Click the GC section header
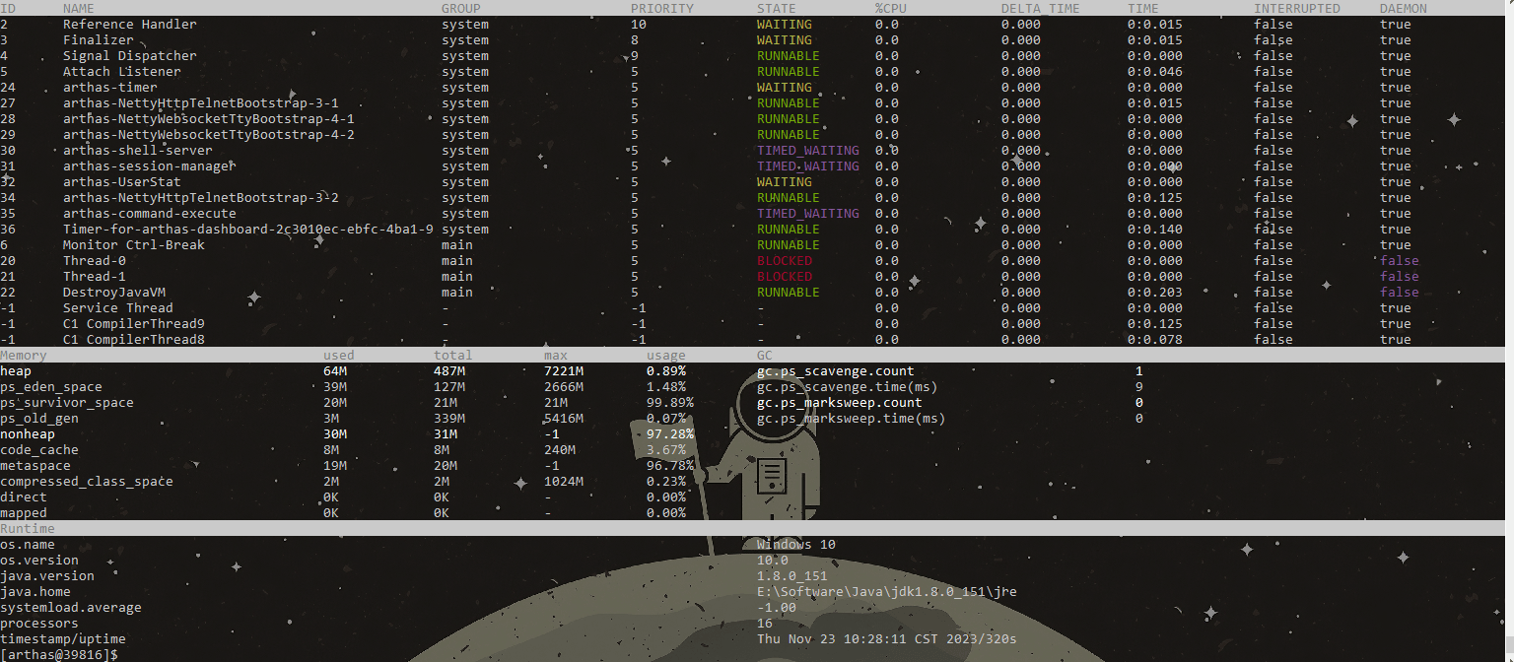Image resolution: width=1514 pixels, height=662 pixels. coord(765,356)
